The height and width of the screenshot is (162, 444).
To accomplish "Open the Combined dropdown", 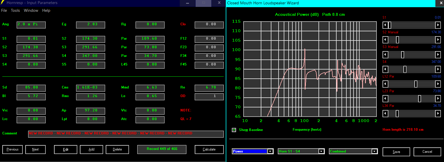I will click(374, 151).
